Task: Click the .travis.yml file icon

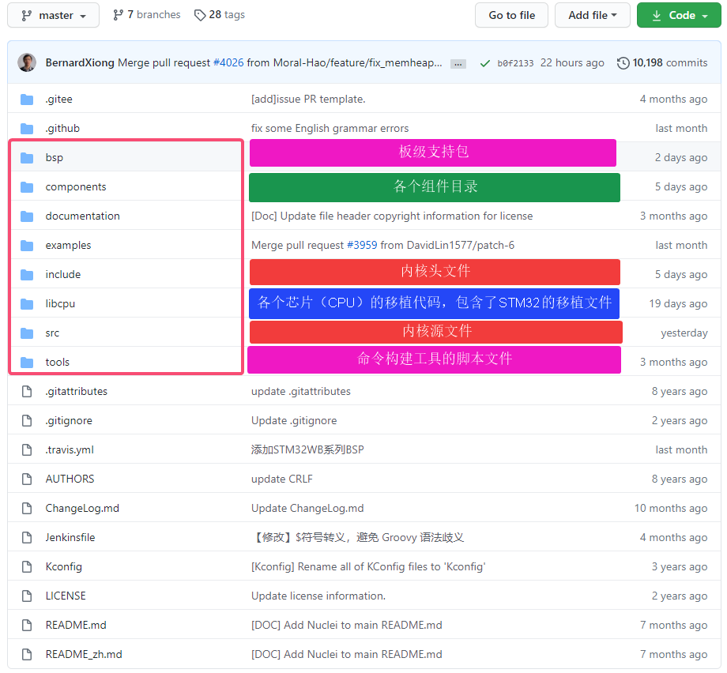Action: click(x=27, y=449)
